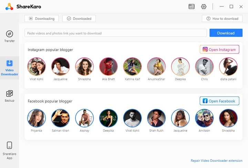Image resolution: width=248 pixels, height=168 pixels.
Task: Open Jacqueline Facebook profile thumbnail
Action: coord(180,118)
